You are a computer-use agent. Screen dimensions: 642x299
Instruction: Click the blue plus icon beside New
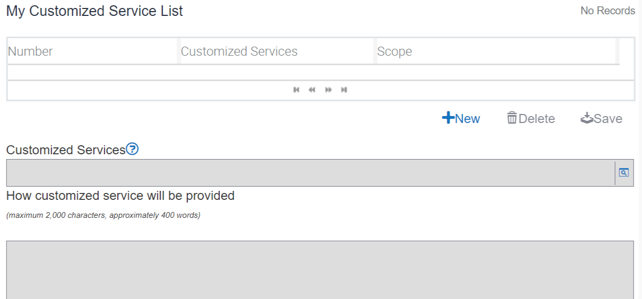click(x=448, y=118)
